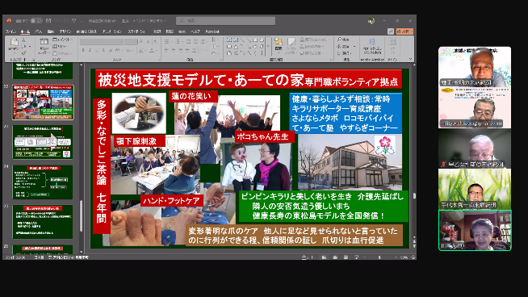Image resolution: width=528 pixels, height=297 pixels.
Task: Select the slide 24 thumbnail
Action: [43, 182]
